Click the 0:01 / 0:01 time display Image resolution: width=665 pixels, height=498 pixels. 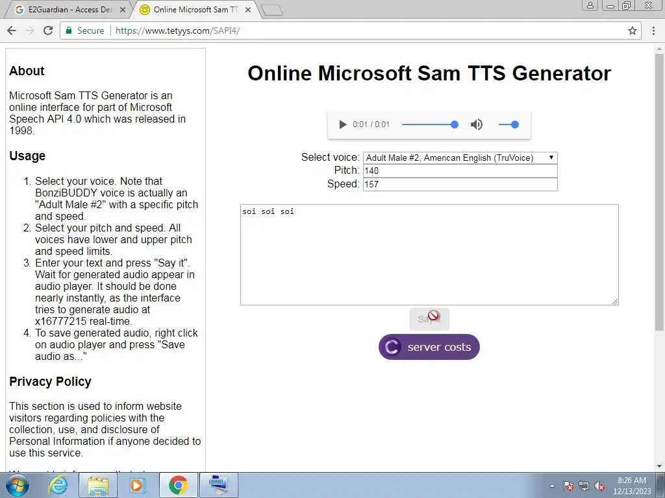tap(371, 124)
